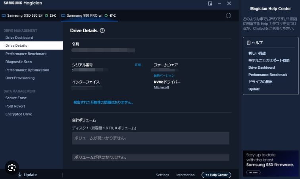The height and width of the screenshot is (179, 300).
Task: Open PSID Revert option
Action: click(15, 106)
